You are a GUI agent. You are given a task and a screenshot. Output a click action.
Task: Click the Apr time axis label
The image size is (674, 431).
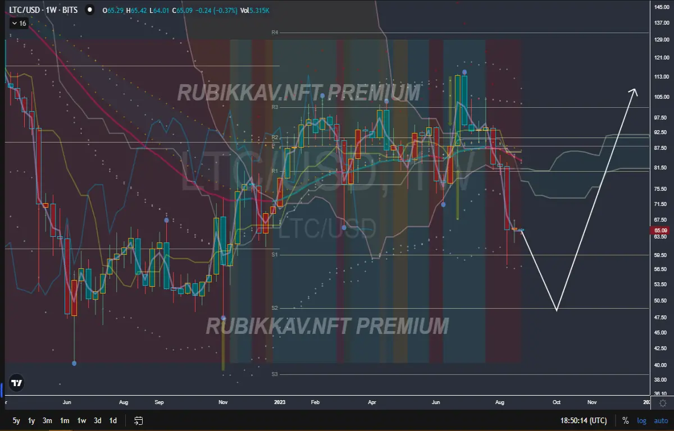[372, 402]
